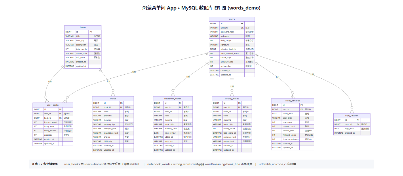Click the "accuracy_rate" column in users
The width and height of the screenshot is (403, 176).
coord(232,62)
